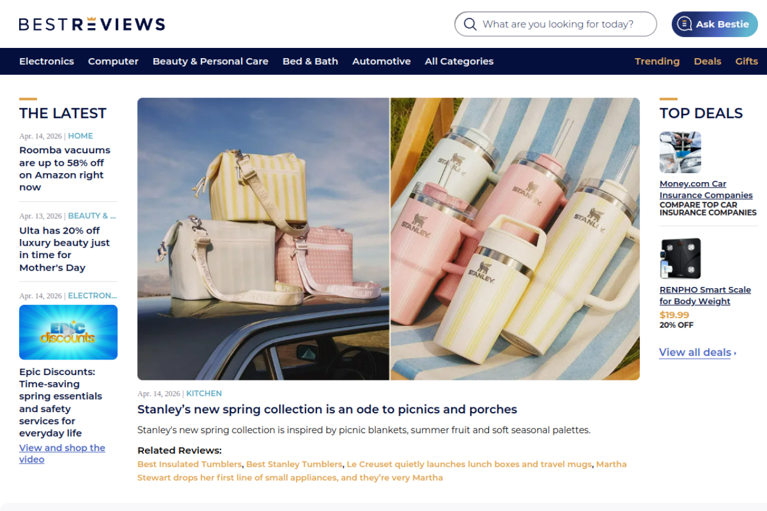Click the car insurance deal thumbnail

coord(680,152)
